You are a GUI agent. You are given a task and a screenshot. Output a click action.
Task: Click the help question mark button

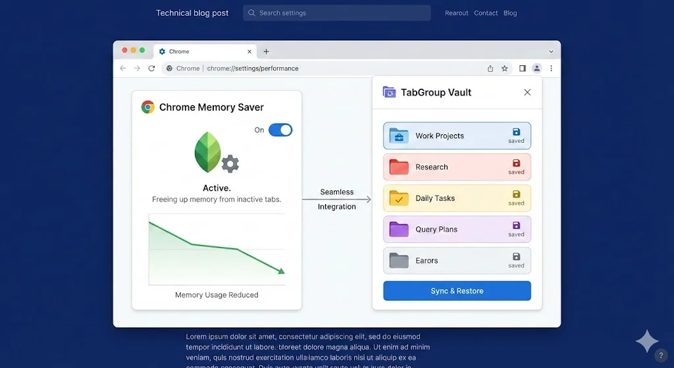pos(661,355)
